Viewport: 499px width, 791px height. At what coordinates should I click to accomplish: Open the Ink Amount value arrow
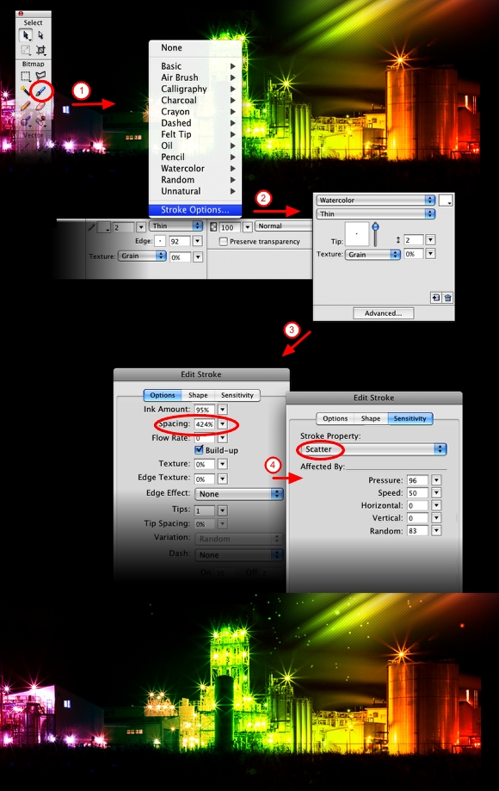[223, 410]
